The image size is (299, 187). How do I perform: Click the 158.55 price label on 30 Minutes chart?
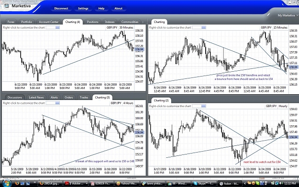139,31
